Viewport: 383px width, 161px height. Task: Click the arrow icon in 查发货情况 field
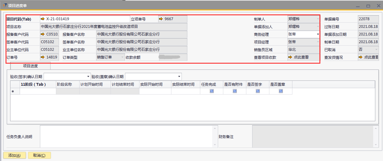coord(361,57)
